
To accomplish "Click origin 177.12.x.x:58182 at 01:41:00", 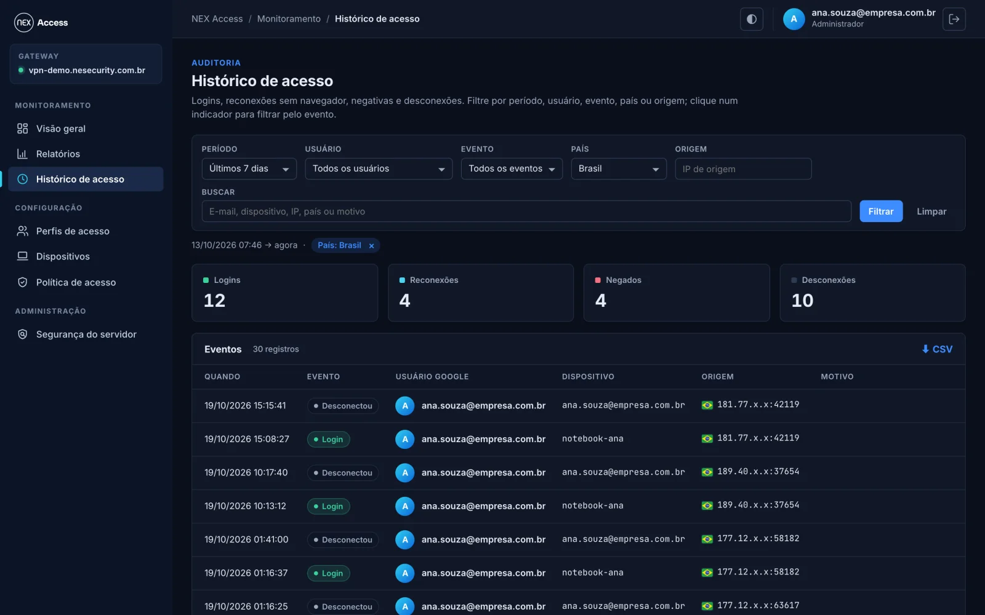I will click(758, 538).
